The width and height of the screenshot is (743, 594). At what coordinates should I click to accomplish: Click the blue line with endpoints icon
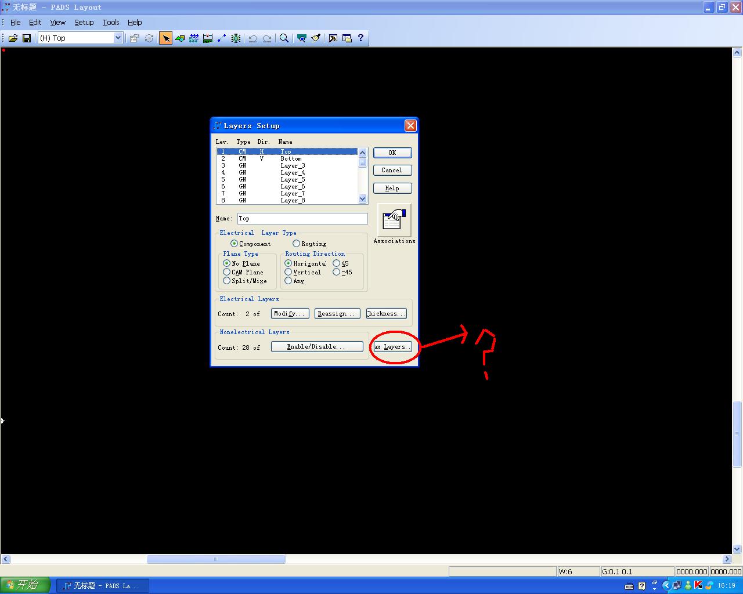[x=222, y=38]
